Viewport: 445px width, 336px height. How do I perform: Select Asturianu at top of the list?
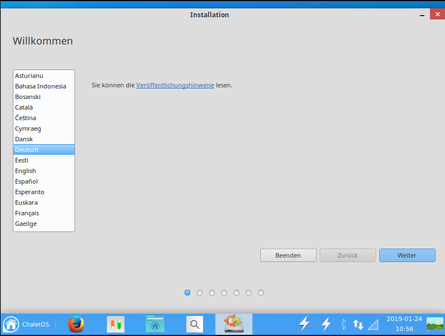click(x=29, y=76)
